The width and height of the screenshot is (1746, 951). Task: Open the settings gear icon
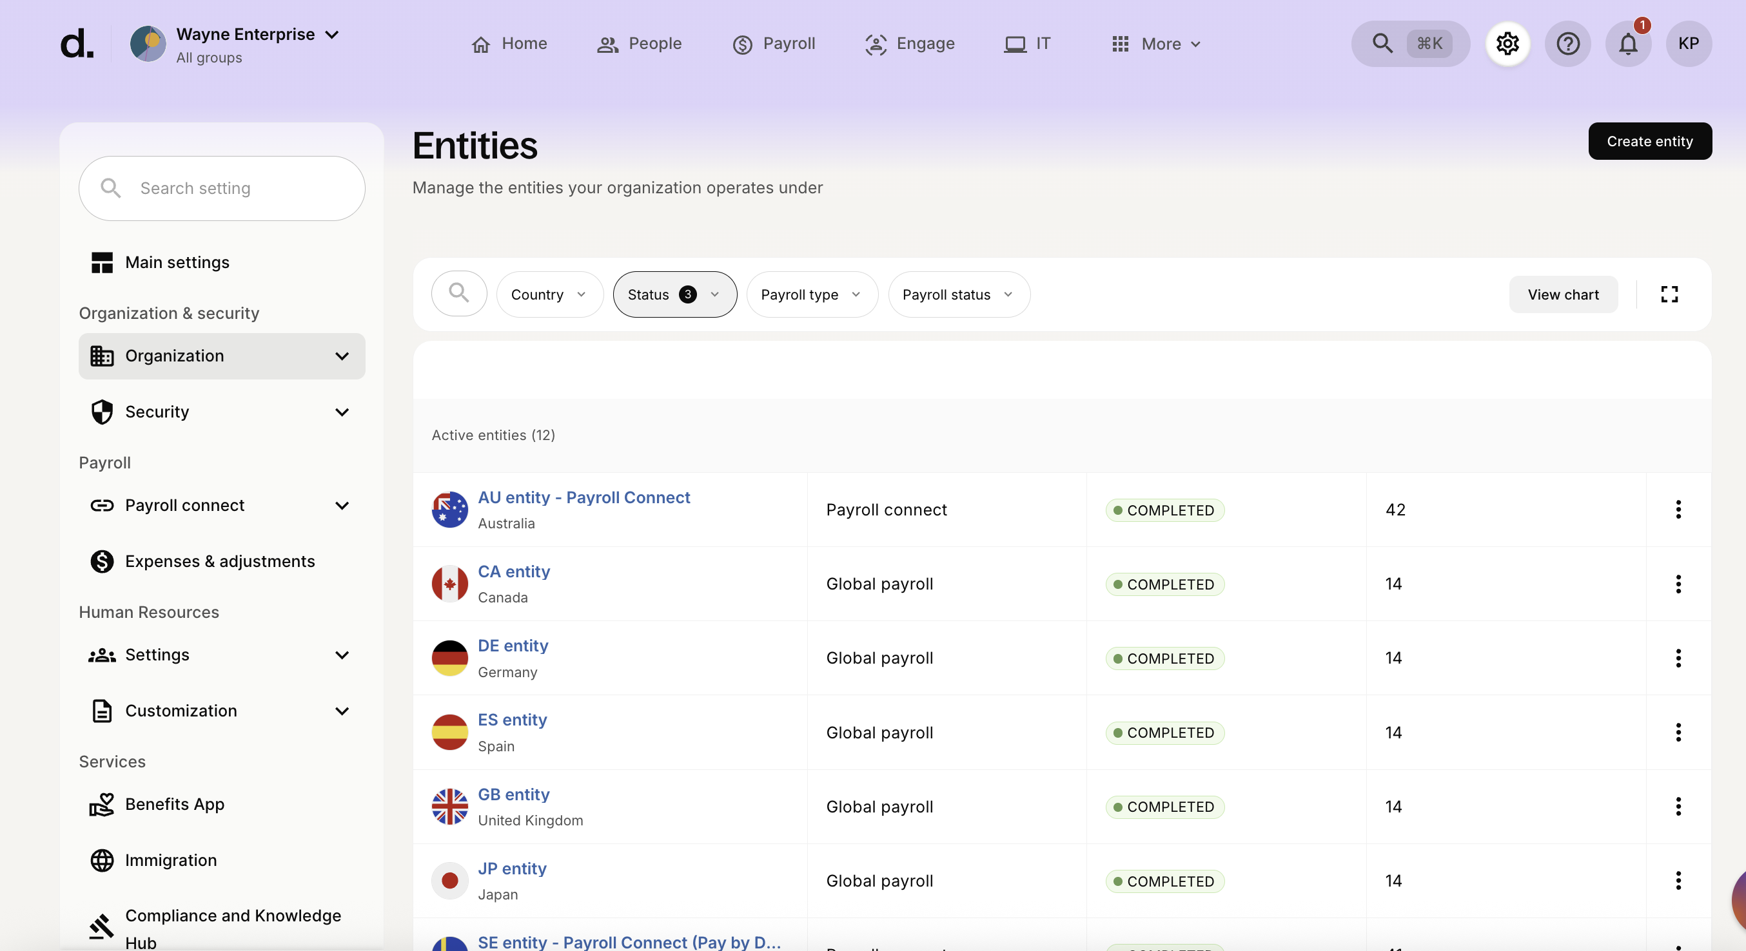click(x=1507, y=44)
